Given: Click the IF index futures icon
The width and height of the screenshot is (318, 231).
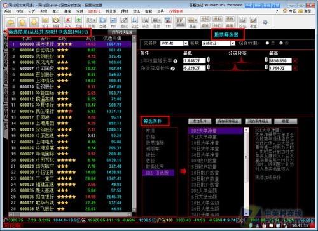Looking at the screenshot, I should [180, 22].
